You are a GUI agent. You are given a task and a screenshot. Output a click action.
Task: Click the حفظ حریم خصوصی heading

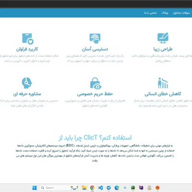95,94
